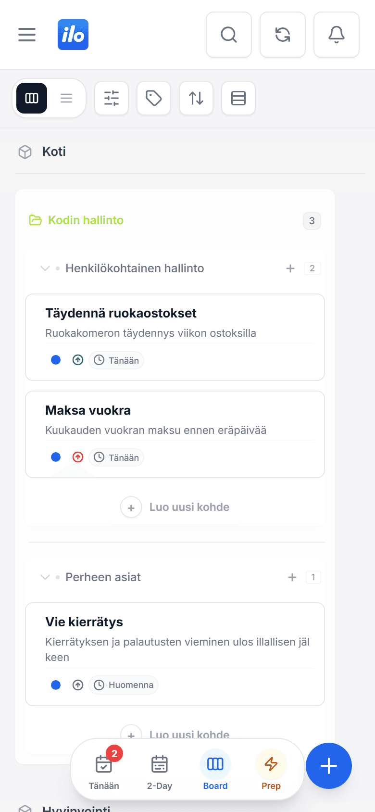Open the tag filter icon
The width and height of the screenshot is (375, 812).
tap(154, 98)
